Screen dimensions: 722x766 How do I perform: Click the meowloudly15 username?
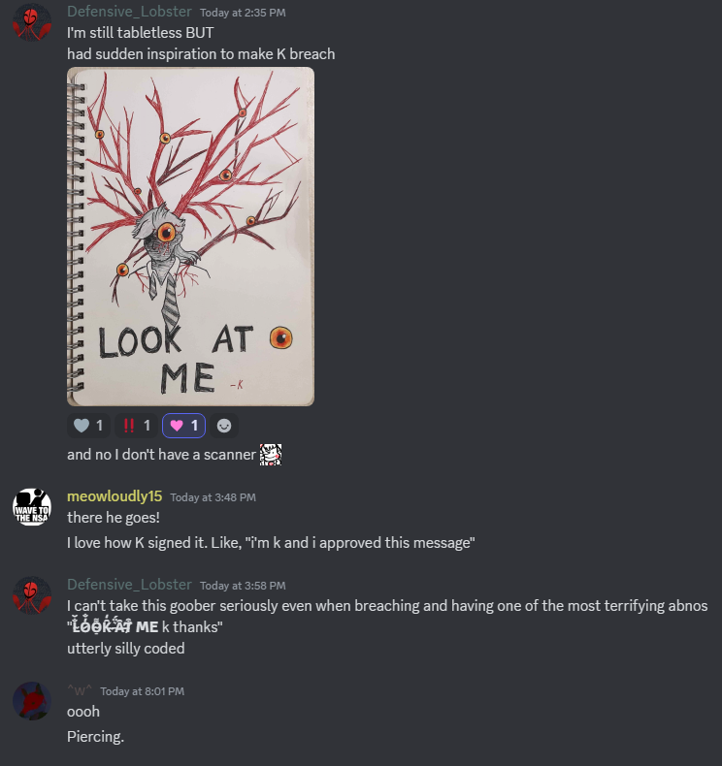(115, 496)
